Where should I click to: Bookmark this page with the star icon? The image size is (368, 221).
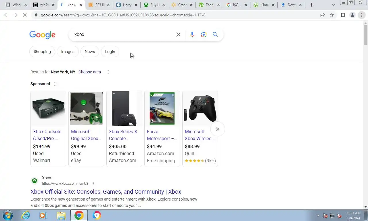(x=332, y=15)
